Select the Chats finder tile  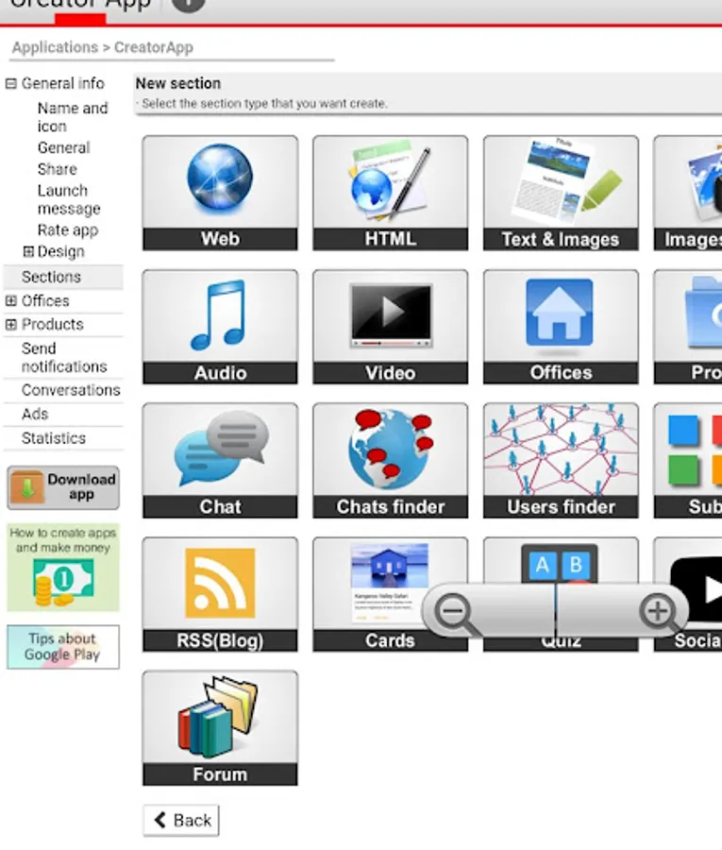tap(390, 461)
